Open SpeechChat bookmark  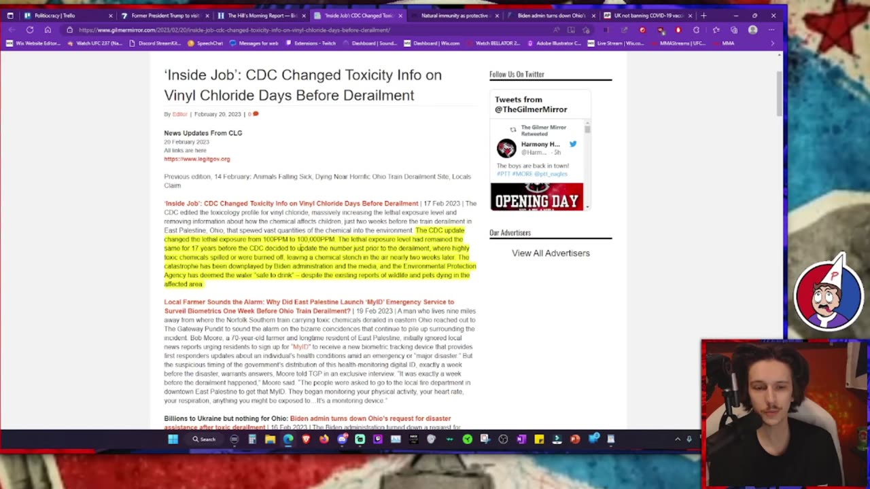[205, 43]
